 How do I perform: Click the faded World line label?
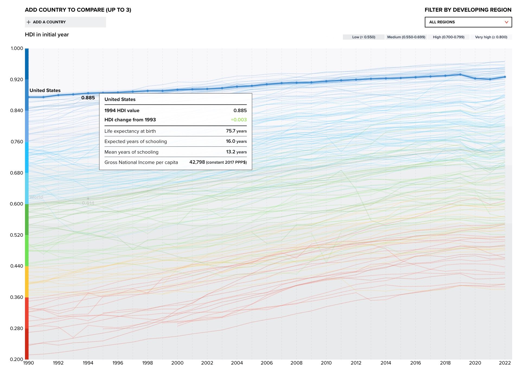click(x=36, y=197)
